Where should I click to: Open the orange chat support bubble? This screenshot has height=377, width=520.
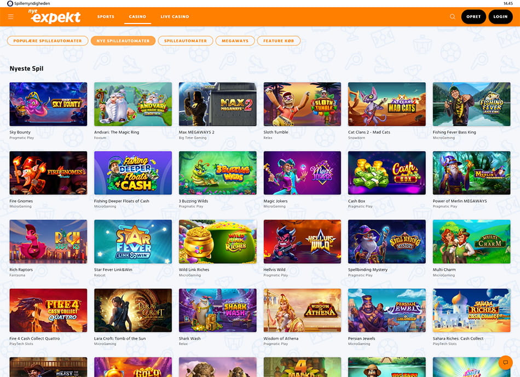505,362
